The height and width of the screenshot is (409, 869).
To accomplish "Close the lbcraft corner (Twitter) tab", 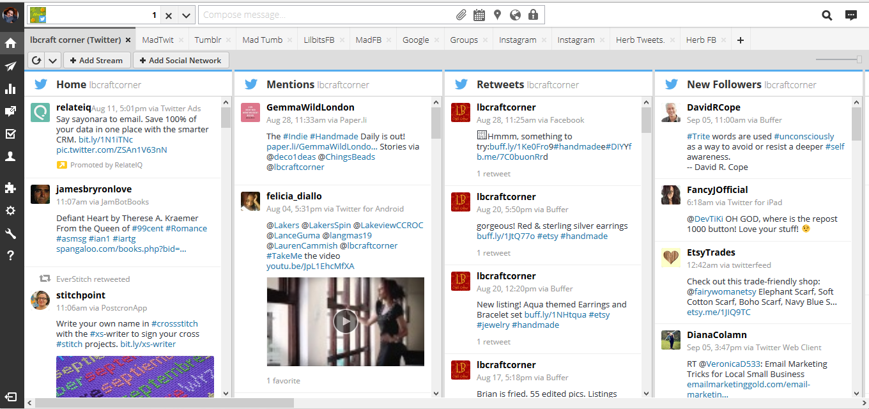I will (x=128, y=40).
